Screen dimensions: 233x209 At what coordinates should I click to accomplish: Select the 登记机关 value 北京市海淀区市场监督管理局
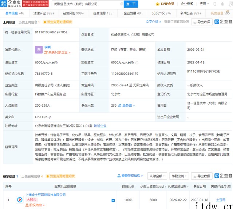pyautogui.click(x=207, y=94)
